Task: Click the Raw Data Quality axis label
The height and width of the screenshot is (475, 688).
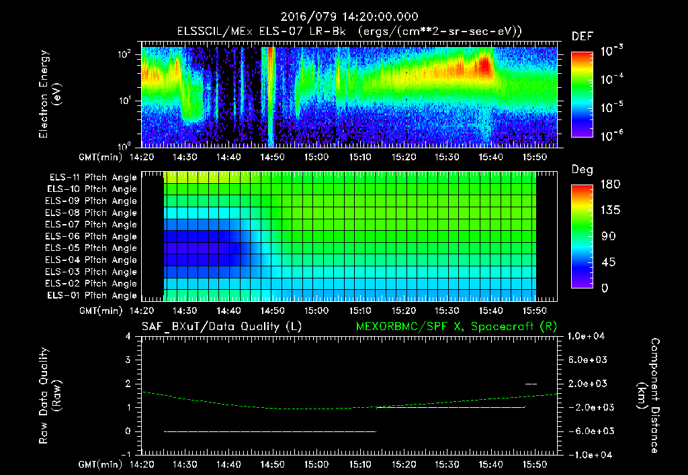Action: (x=50, y=396)
